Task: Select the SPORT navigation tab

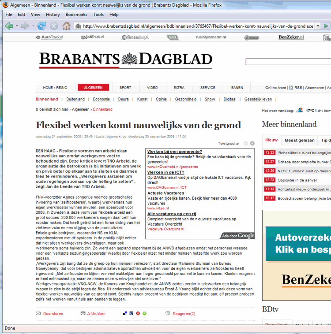Action: [x=125, y=88]
